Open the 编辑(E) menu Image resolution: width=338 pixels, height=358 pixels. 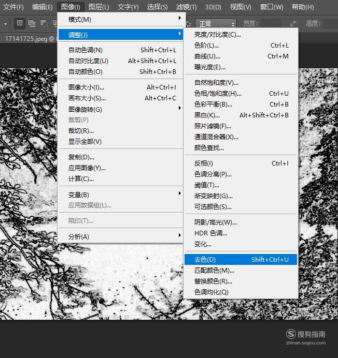(43, 7)
